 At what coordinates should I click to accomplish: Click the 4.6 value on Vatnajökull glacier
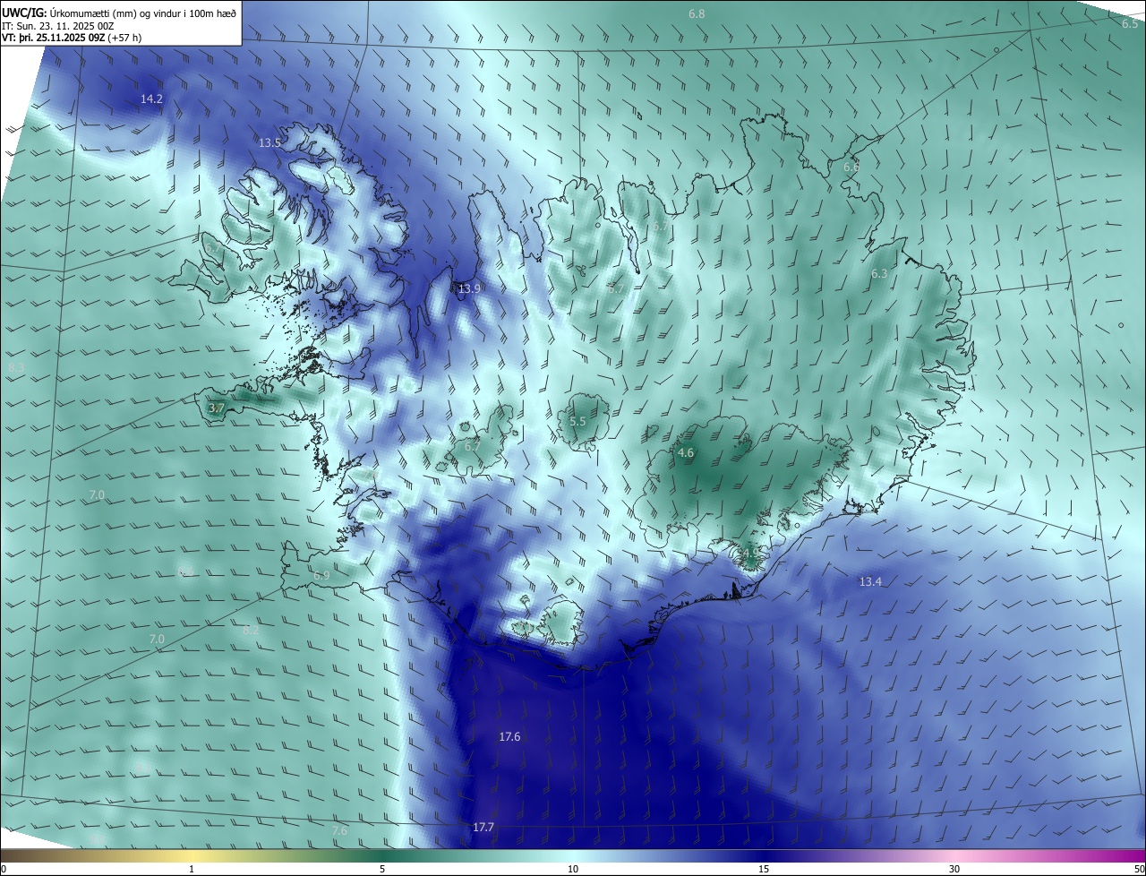[686, 453]
